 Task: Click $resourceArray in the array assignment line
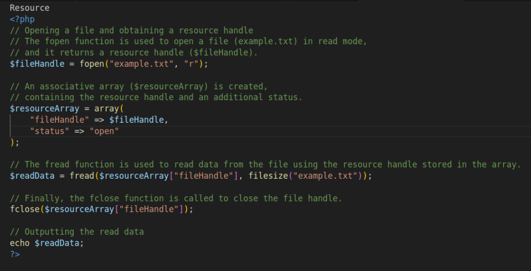(45, 109)
